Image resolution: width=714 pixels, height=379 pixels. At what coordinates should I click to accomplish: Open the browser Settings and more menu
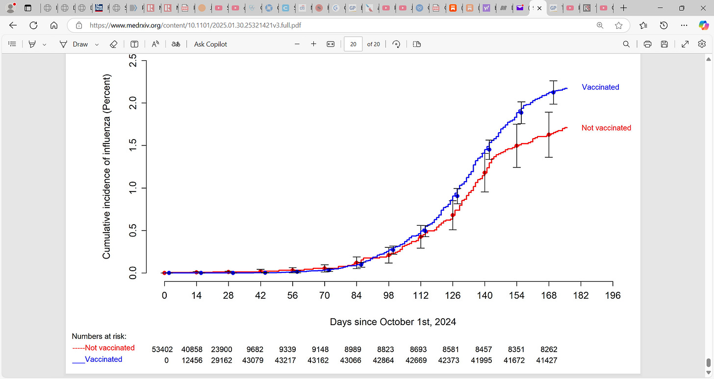pos(685,25)
